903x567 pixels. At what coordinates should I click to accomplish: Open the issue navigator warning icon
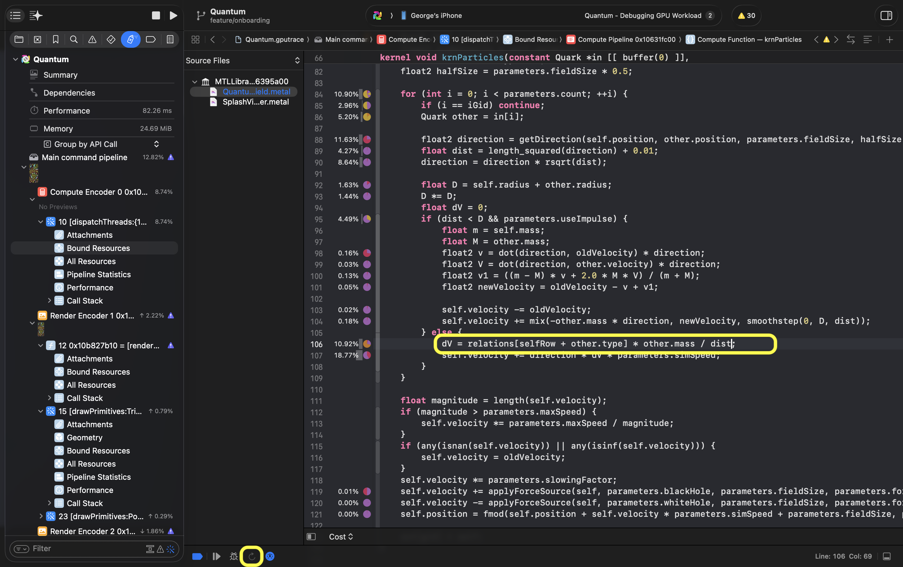tap(92, 39)
